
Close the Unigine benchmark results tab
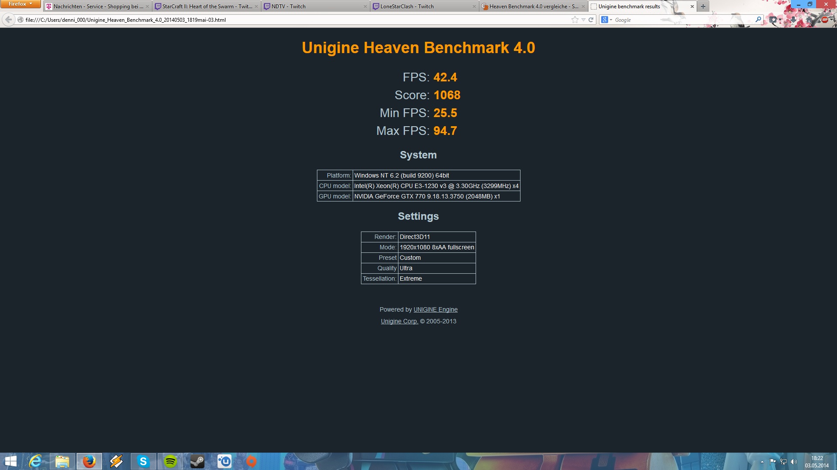click(x=692, y=7)
